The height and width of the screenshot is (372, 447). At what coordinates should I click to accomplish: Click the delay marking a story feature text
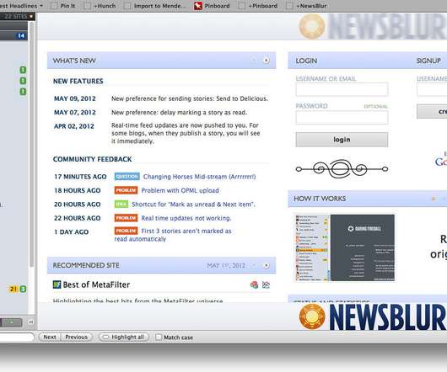point(180,112)
